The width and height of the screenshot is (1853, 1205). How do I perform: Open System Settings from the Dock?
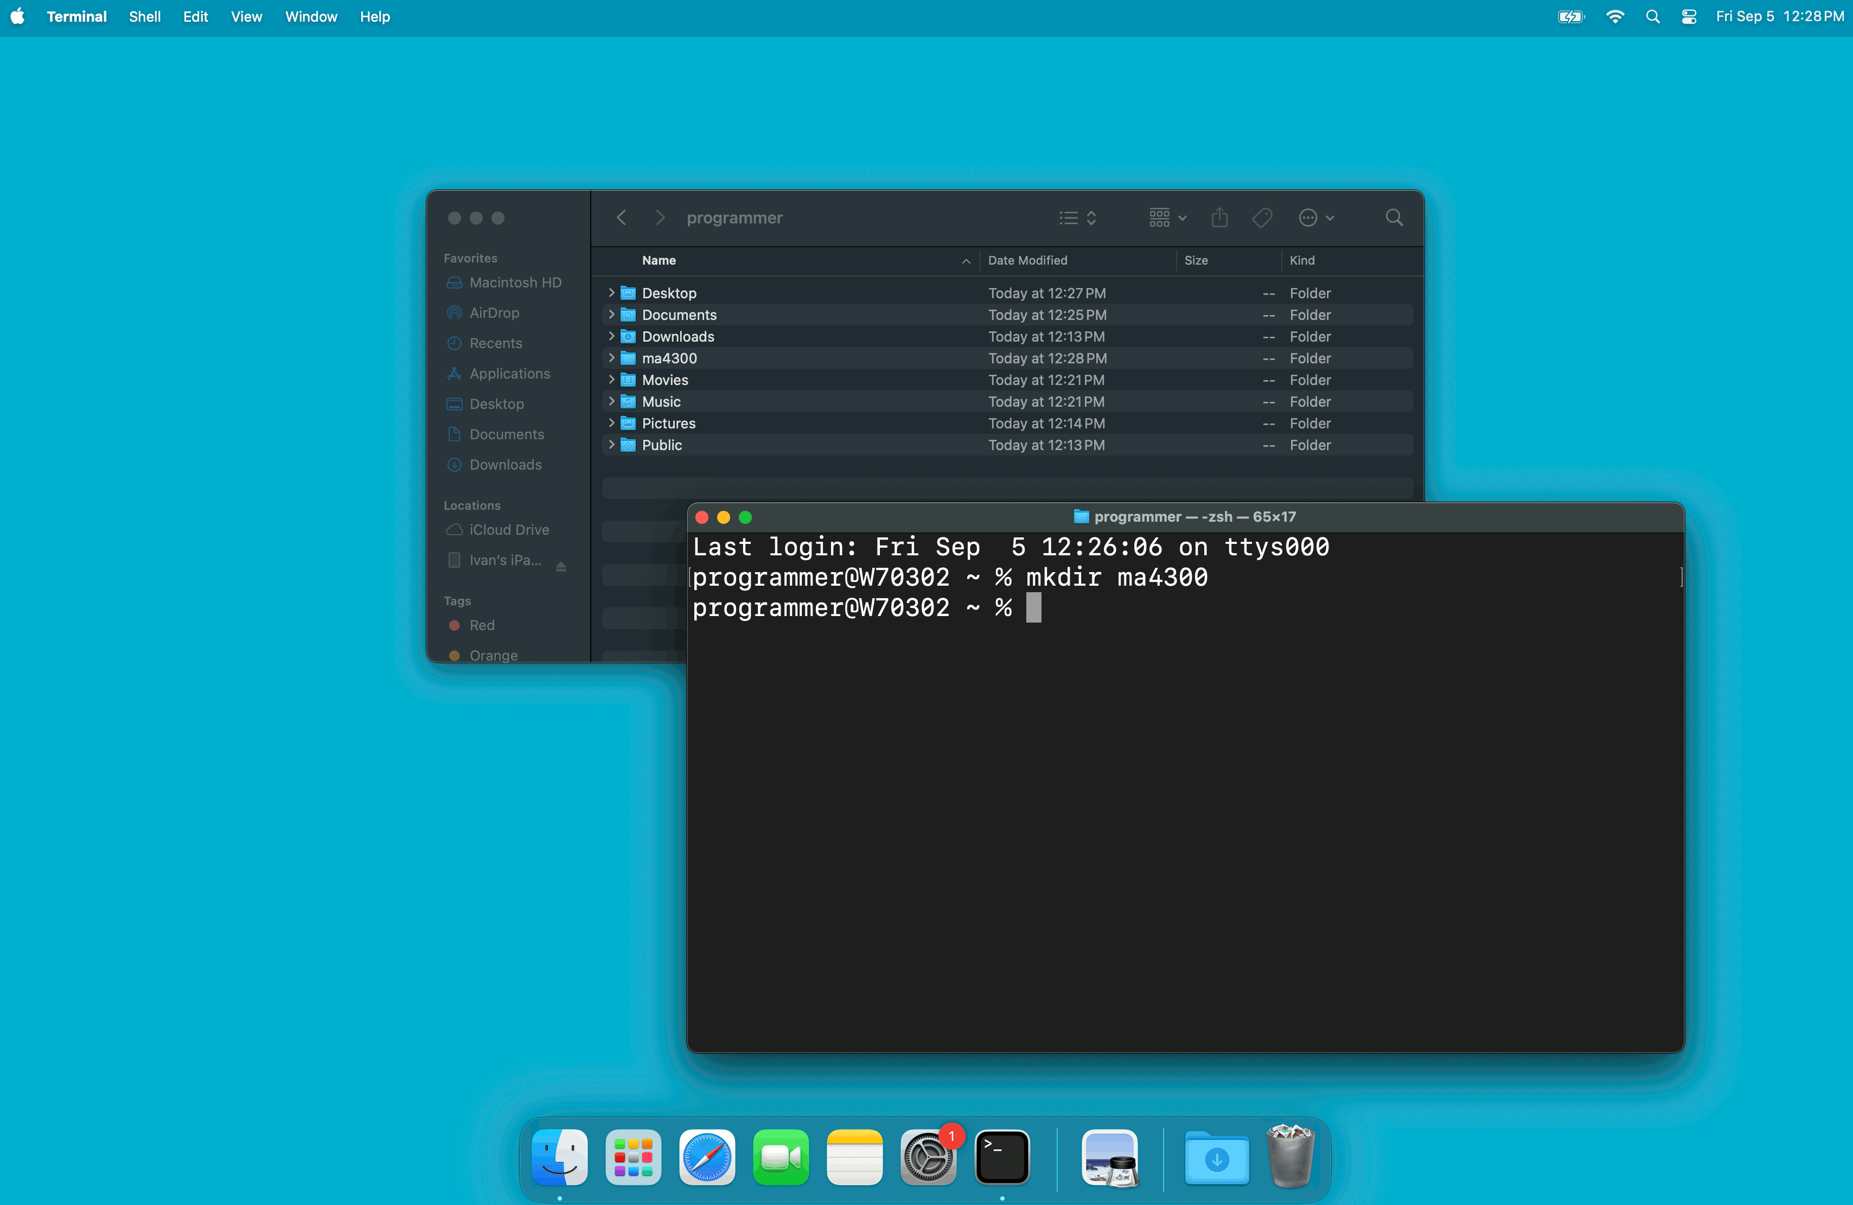927,1157
